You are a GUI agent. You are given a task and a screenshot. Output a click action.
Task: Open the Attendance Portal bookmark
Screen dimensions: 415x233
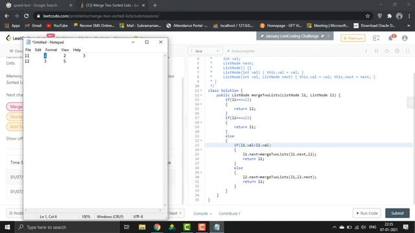point(187,26)
